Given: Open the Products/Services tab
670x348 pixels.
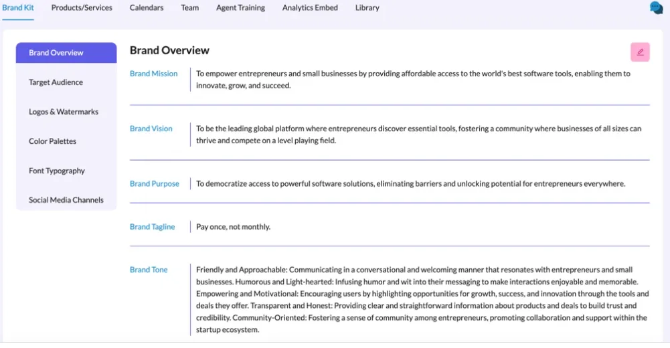Looking at the screenshot, I should click(x=82, y=7).
